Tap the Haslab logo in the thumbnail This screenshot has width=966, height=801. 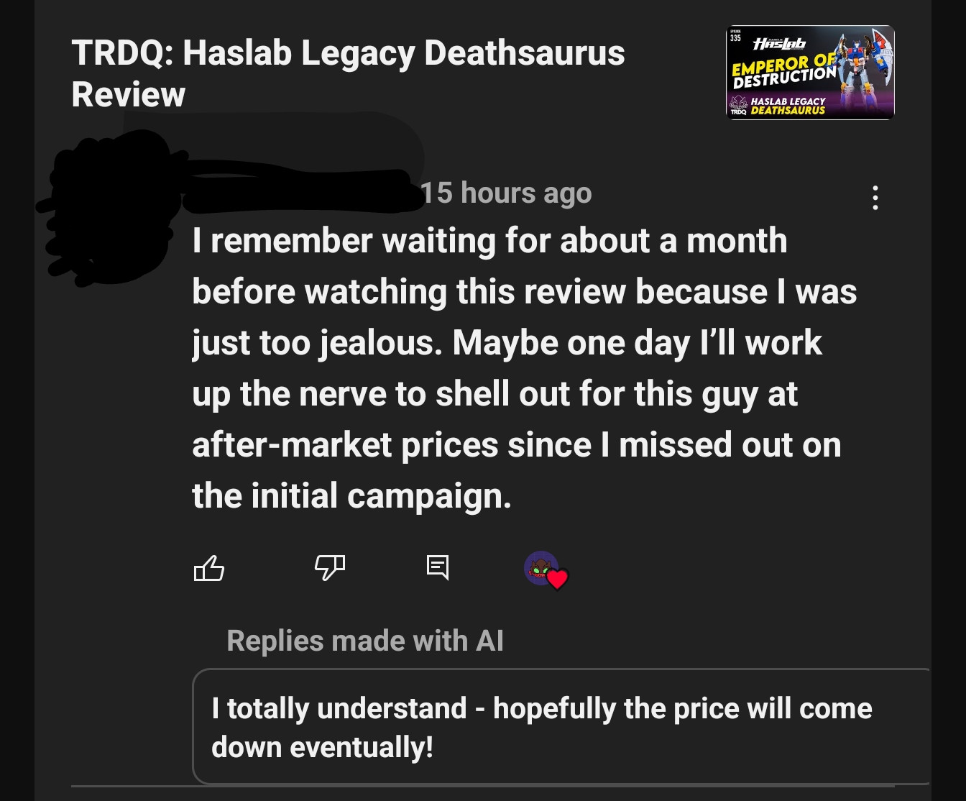tap(779, 44)
